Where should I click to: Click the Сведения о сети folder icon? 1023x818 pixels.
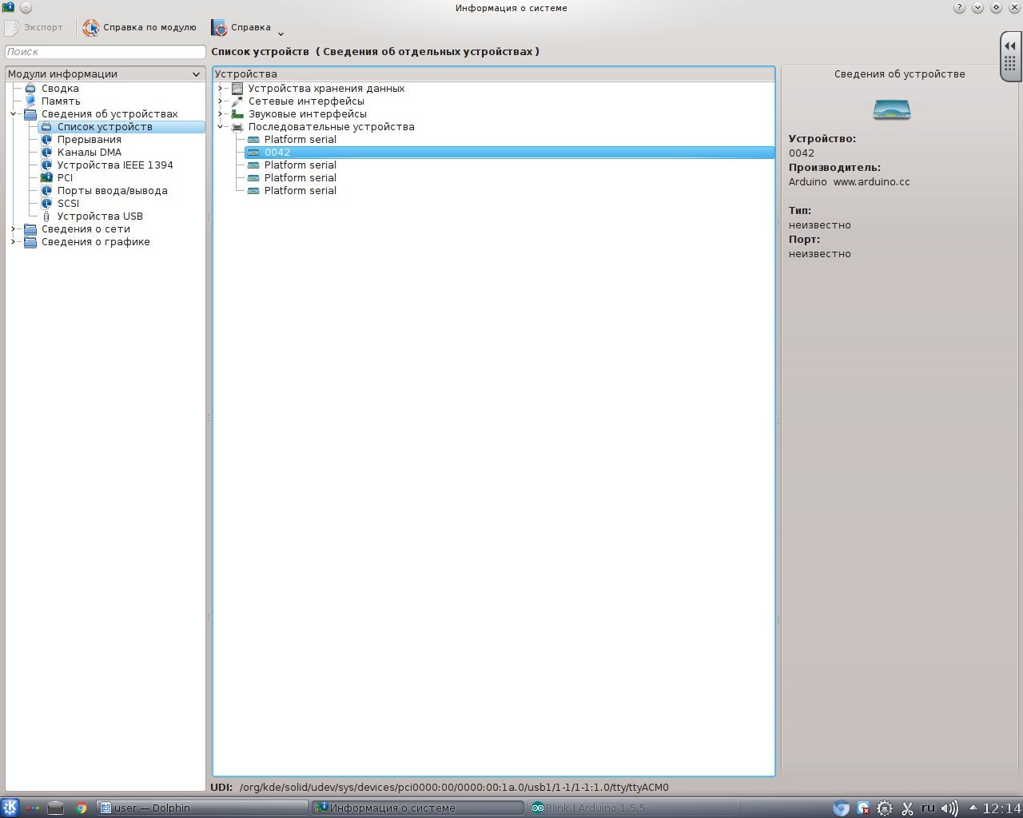(30, 229)
